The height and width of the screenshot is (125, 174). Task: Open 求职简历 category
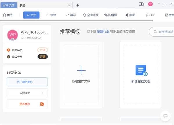point(27,93)
